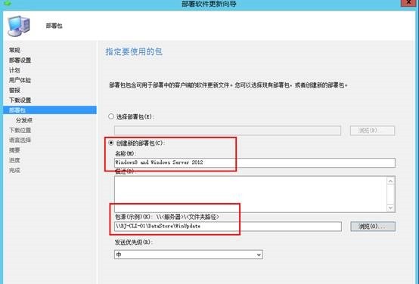Click inside the 描述 text area
Screen dimensions: 419x284
click(x=250, y=194)
